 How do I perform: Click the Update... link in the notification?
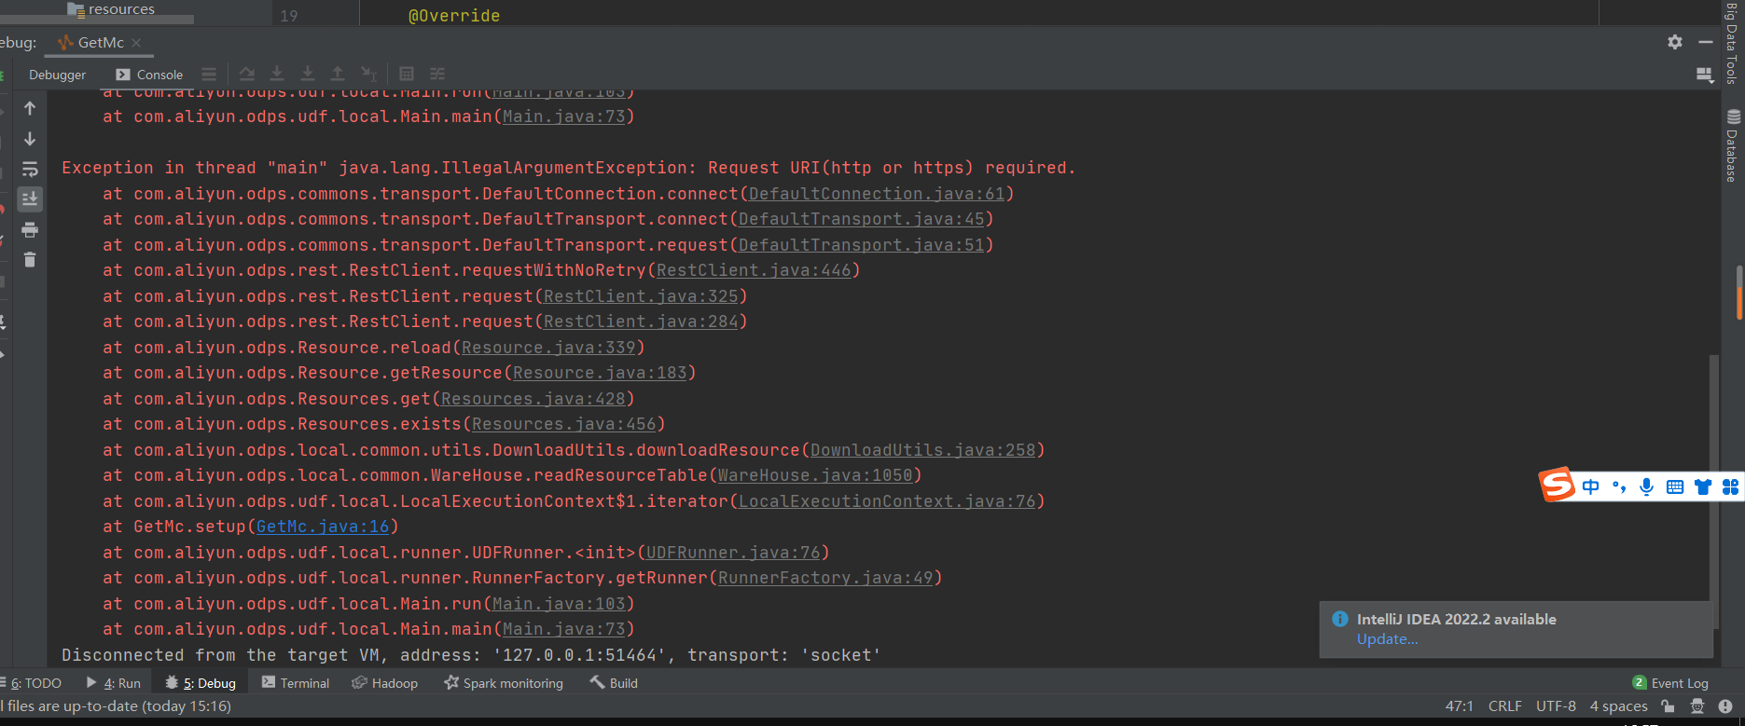coord(1387,639)
